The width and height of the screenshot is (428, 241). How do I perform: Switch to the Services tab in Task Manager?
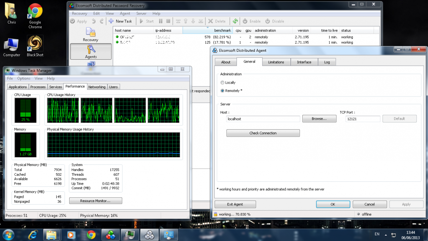pos(55,87)
